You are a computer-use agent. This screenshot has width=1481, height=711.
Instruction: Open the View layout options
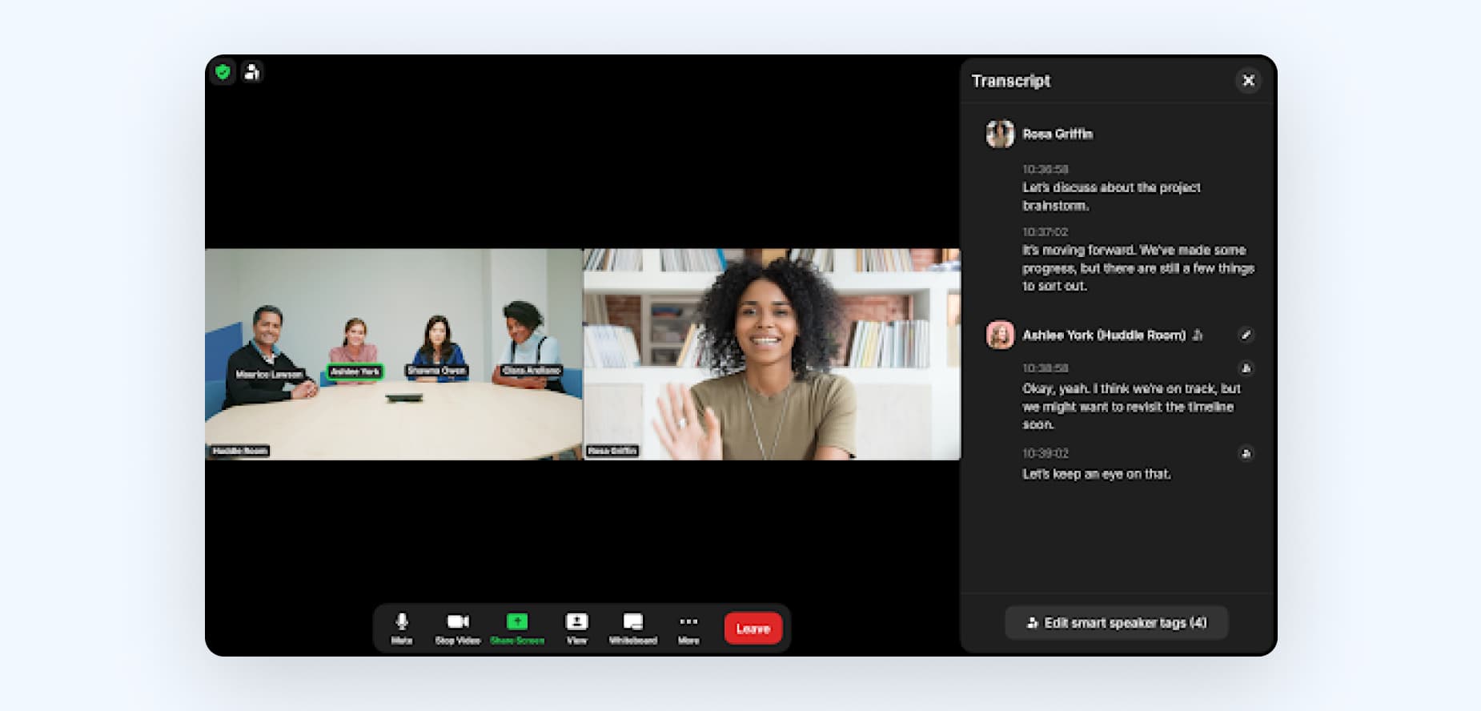point(576,629)
